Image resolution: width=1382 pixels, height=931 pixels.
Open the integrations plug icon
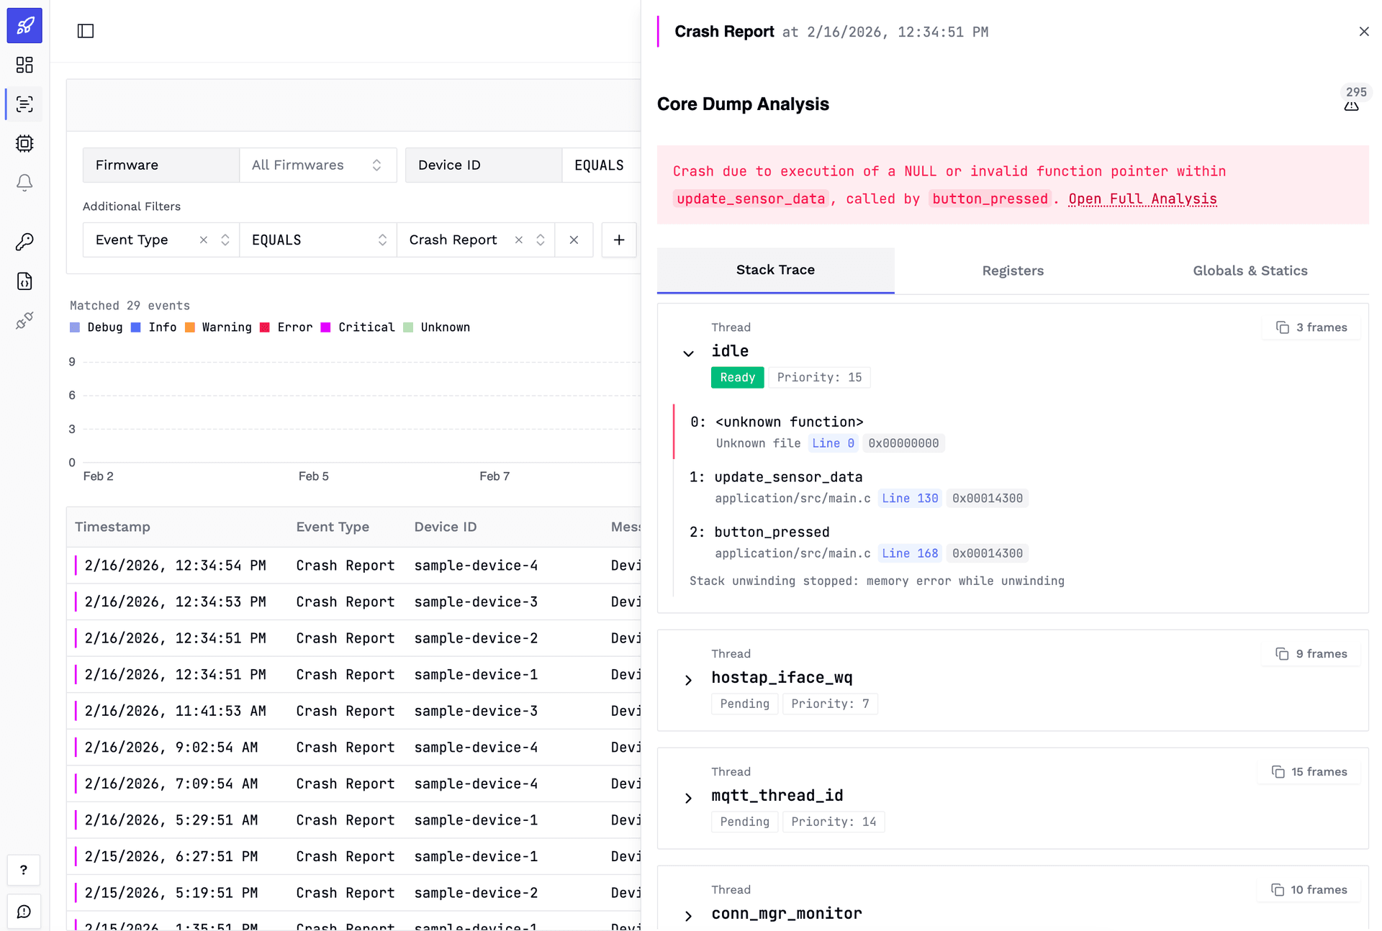tap(24, 321)
